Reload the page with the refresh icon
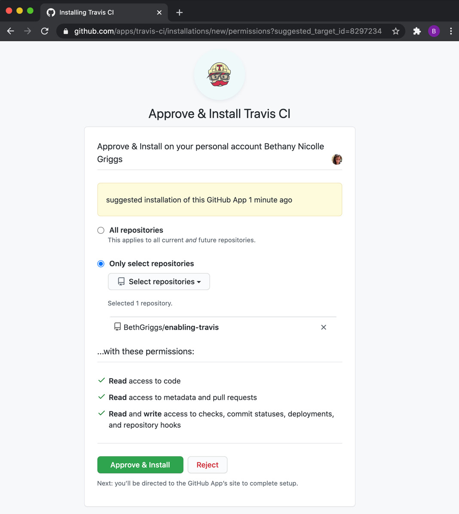The width and height of the screenshot is (459, 514). 45,31
